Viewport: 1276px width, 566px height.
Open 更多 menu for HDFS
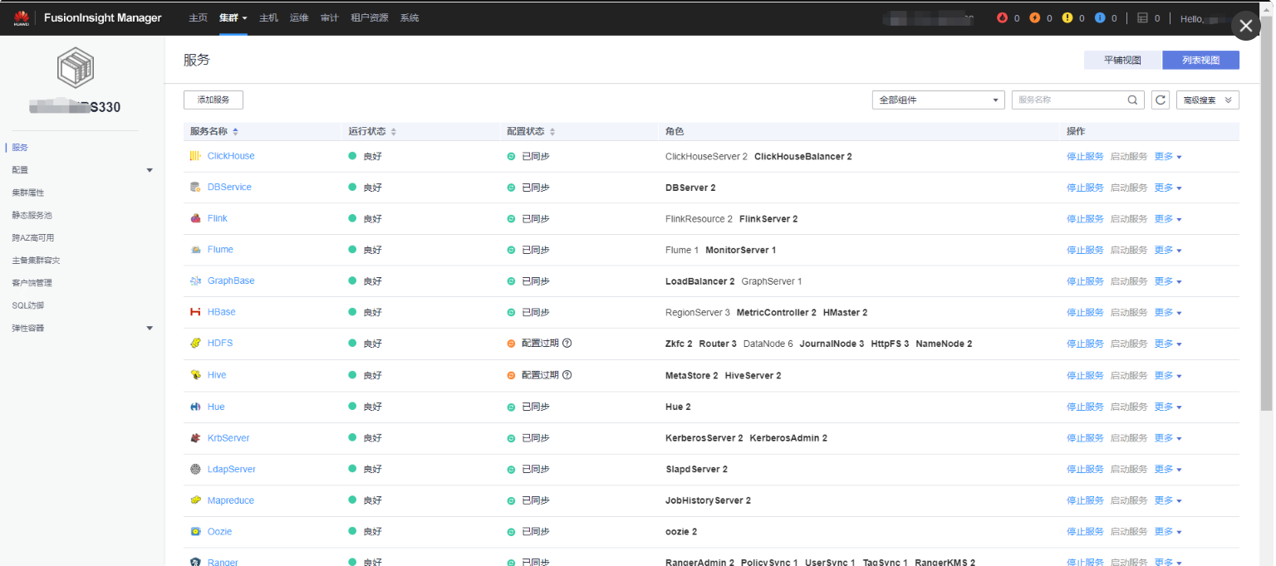tap(1168, 344)
